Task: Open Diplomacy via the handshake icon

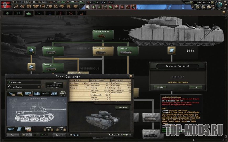Action: point(35,6)
